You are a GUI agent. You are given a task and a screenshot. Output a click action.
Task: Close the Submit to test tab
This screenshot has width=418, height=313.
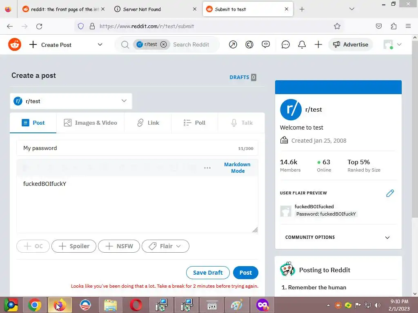(286, 9)
